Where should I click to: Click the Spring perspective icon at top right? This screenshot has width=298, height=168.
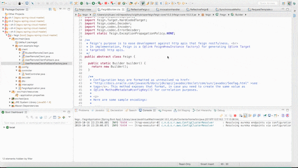coord(294,3)
